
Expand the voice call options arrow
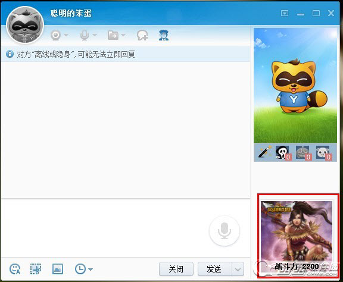coord(95,35)
